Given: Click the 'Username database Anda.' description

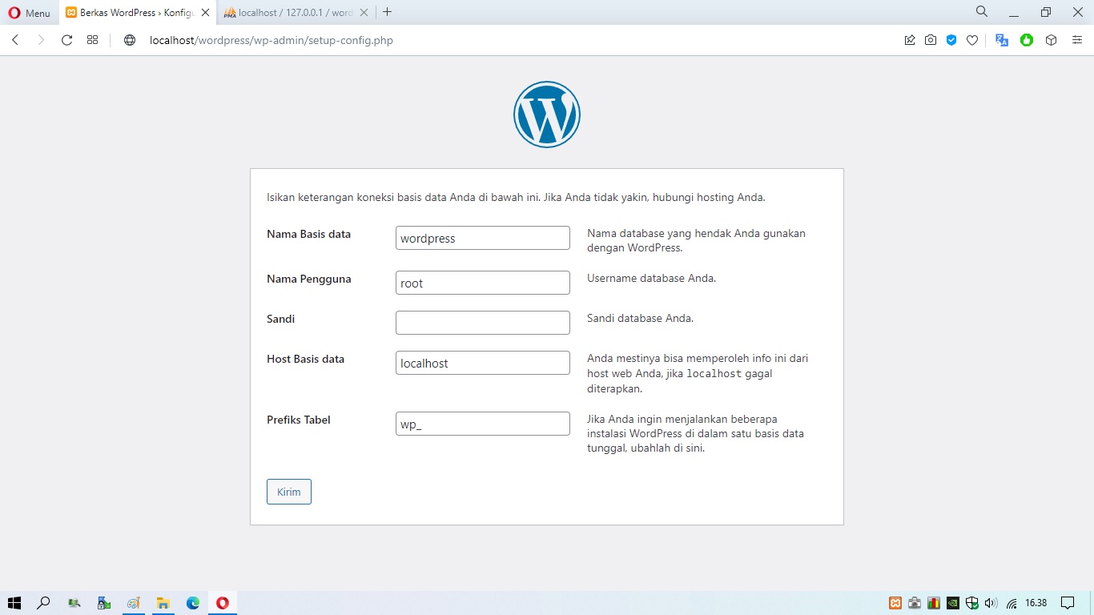Looking at the screenshot, I should (x=651, y=278).
